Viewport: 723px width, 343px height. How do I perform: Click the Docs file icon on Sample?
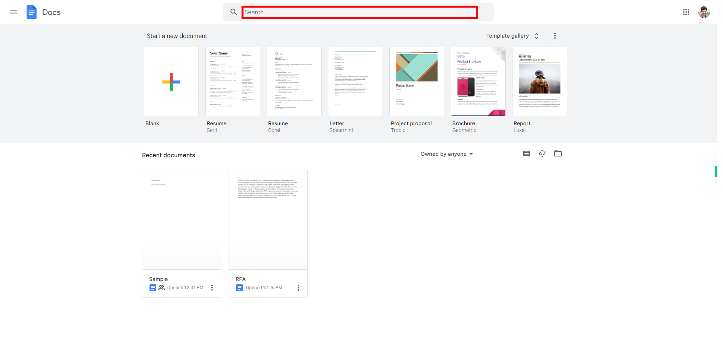click(153, 288)
